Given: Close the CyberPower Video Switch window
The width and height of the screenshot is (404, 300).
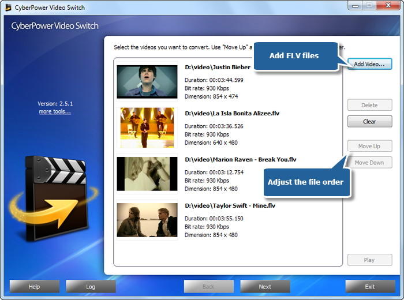Looking at the screenshot, I should click(x=388, y=5).
